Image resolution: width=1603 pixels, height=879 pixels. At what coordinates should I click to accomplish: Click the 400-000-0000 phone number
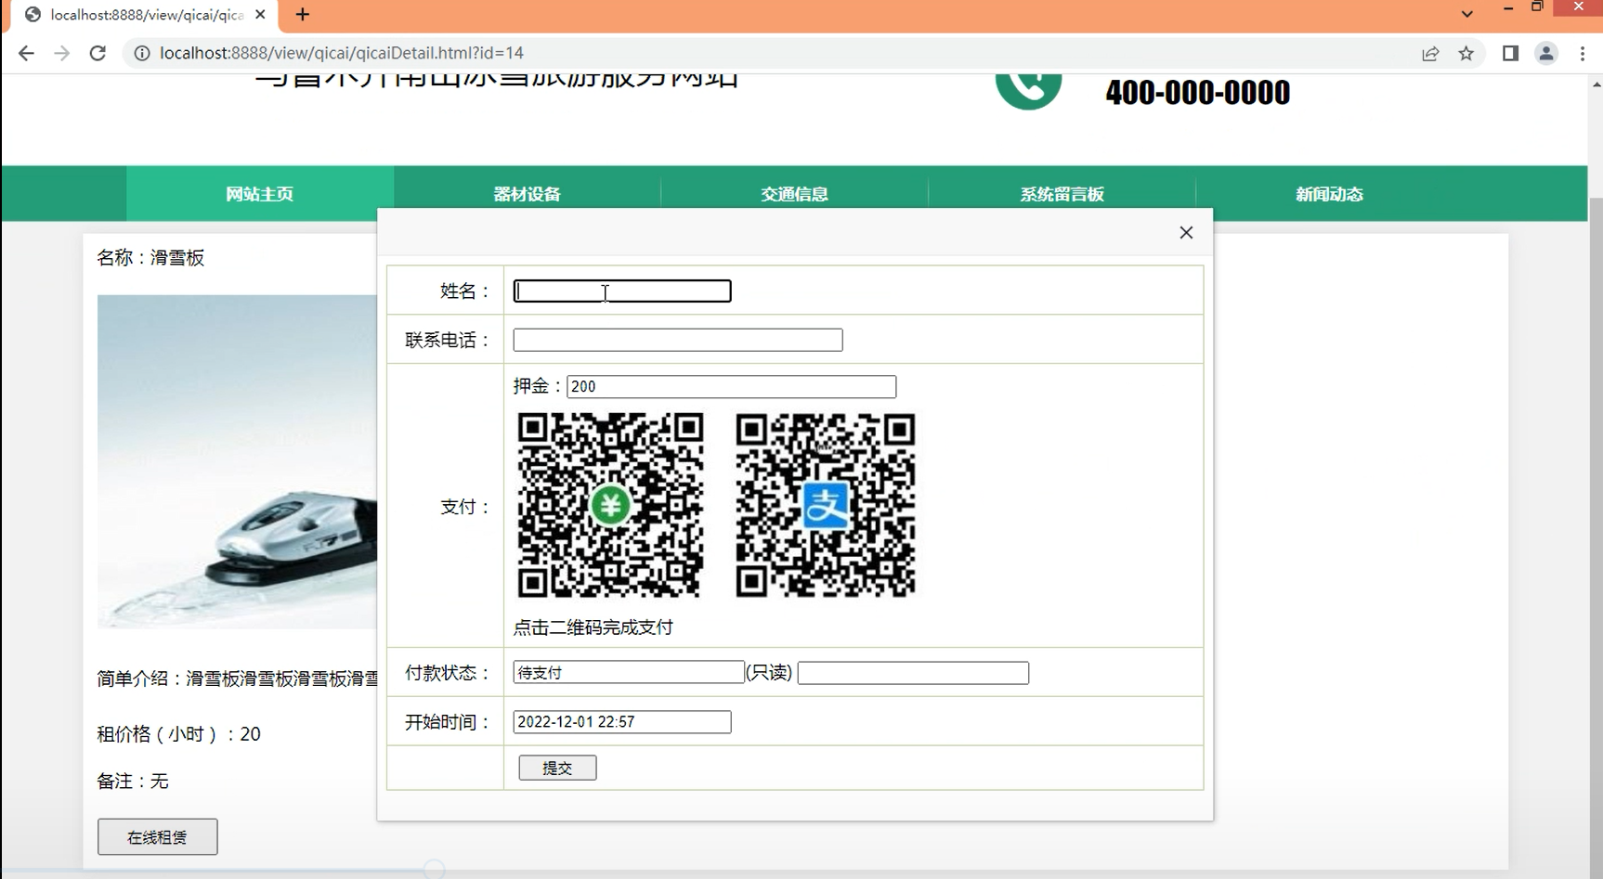(x=1197, y=93)
